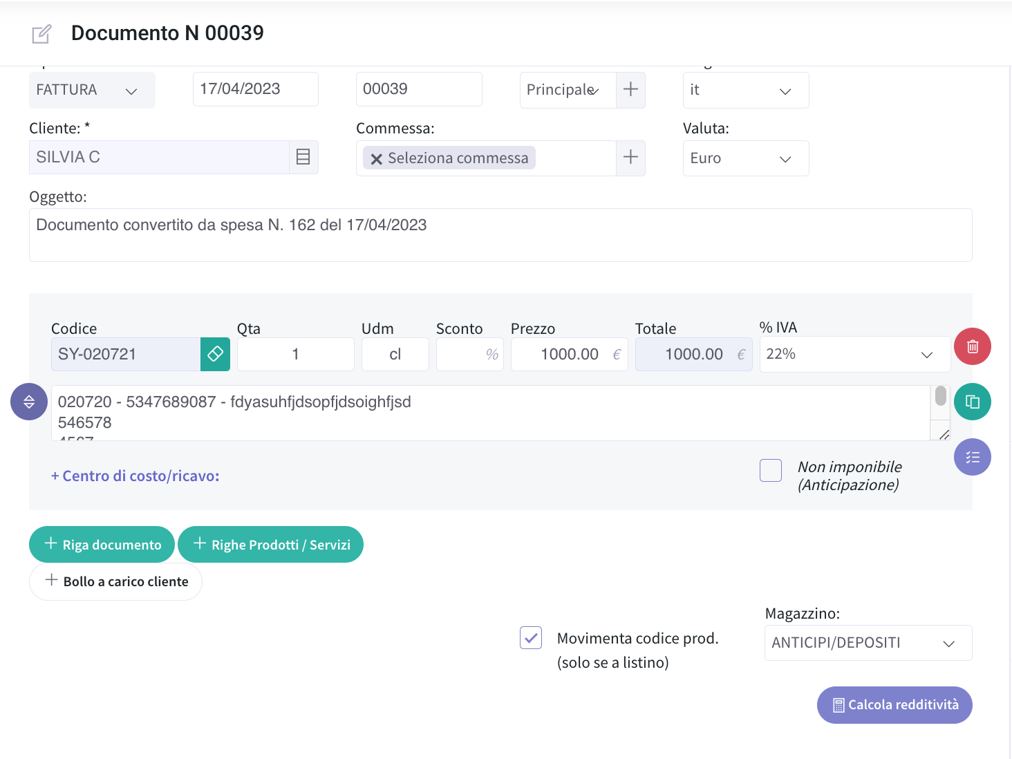Uncheck Movimenta codice prod. checkbox
Screen dimensions: 1012x759
(531, 638)
